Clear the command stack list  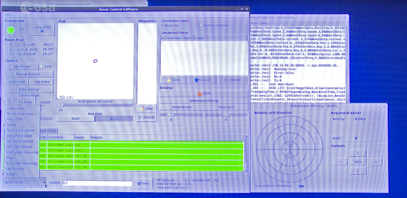173,80
